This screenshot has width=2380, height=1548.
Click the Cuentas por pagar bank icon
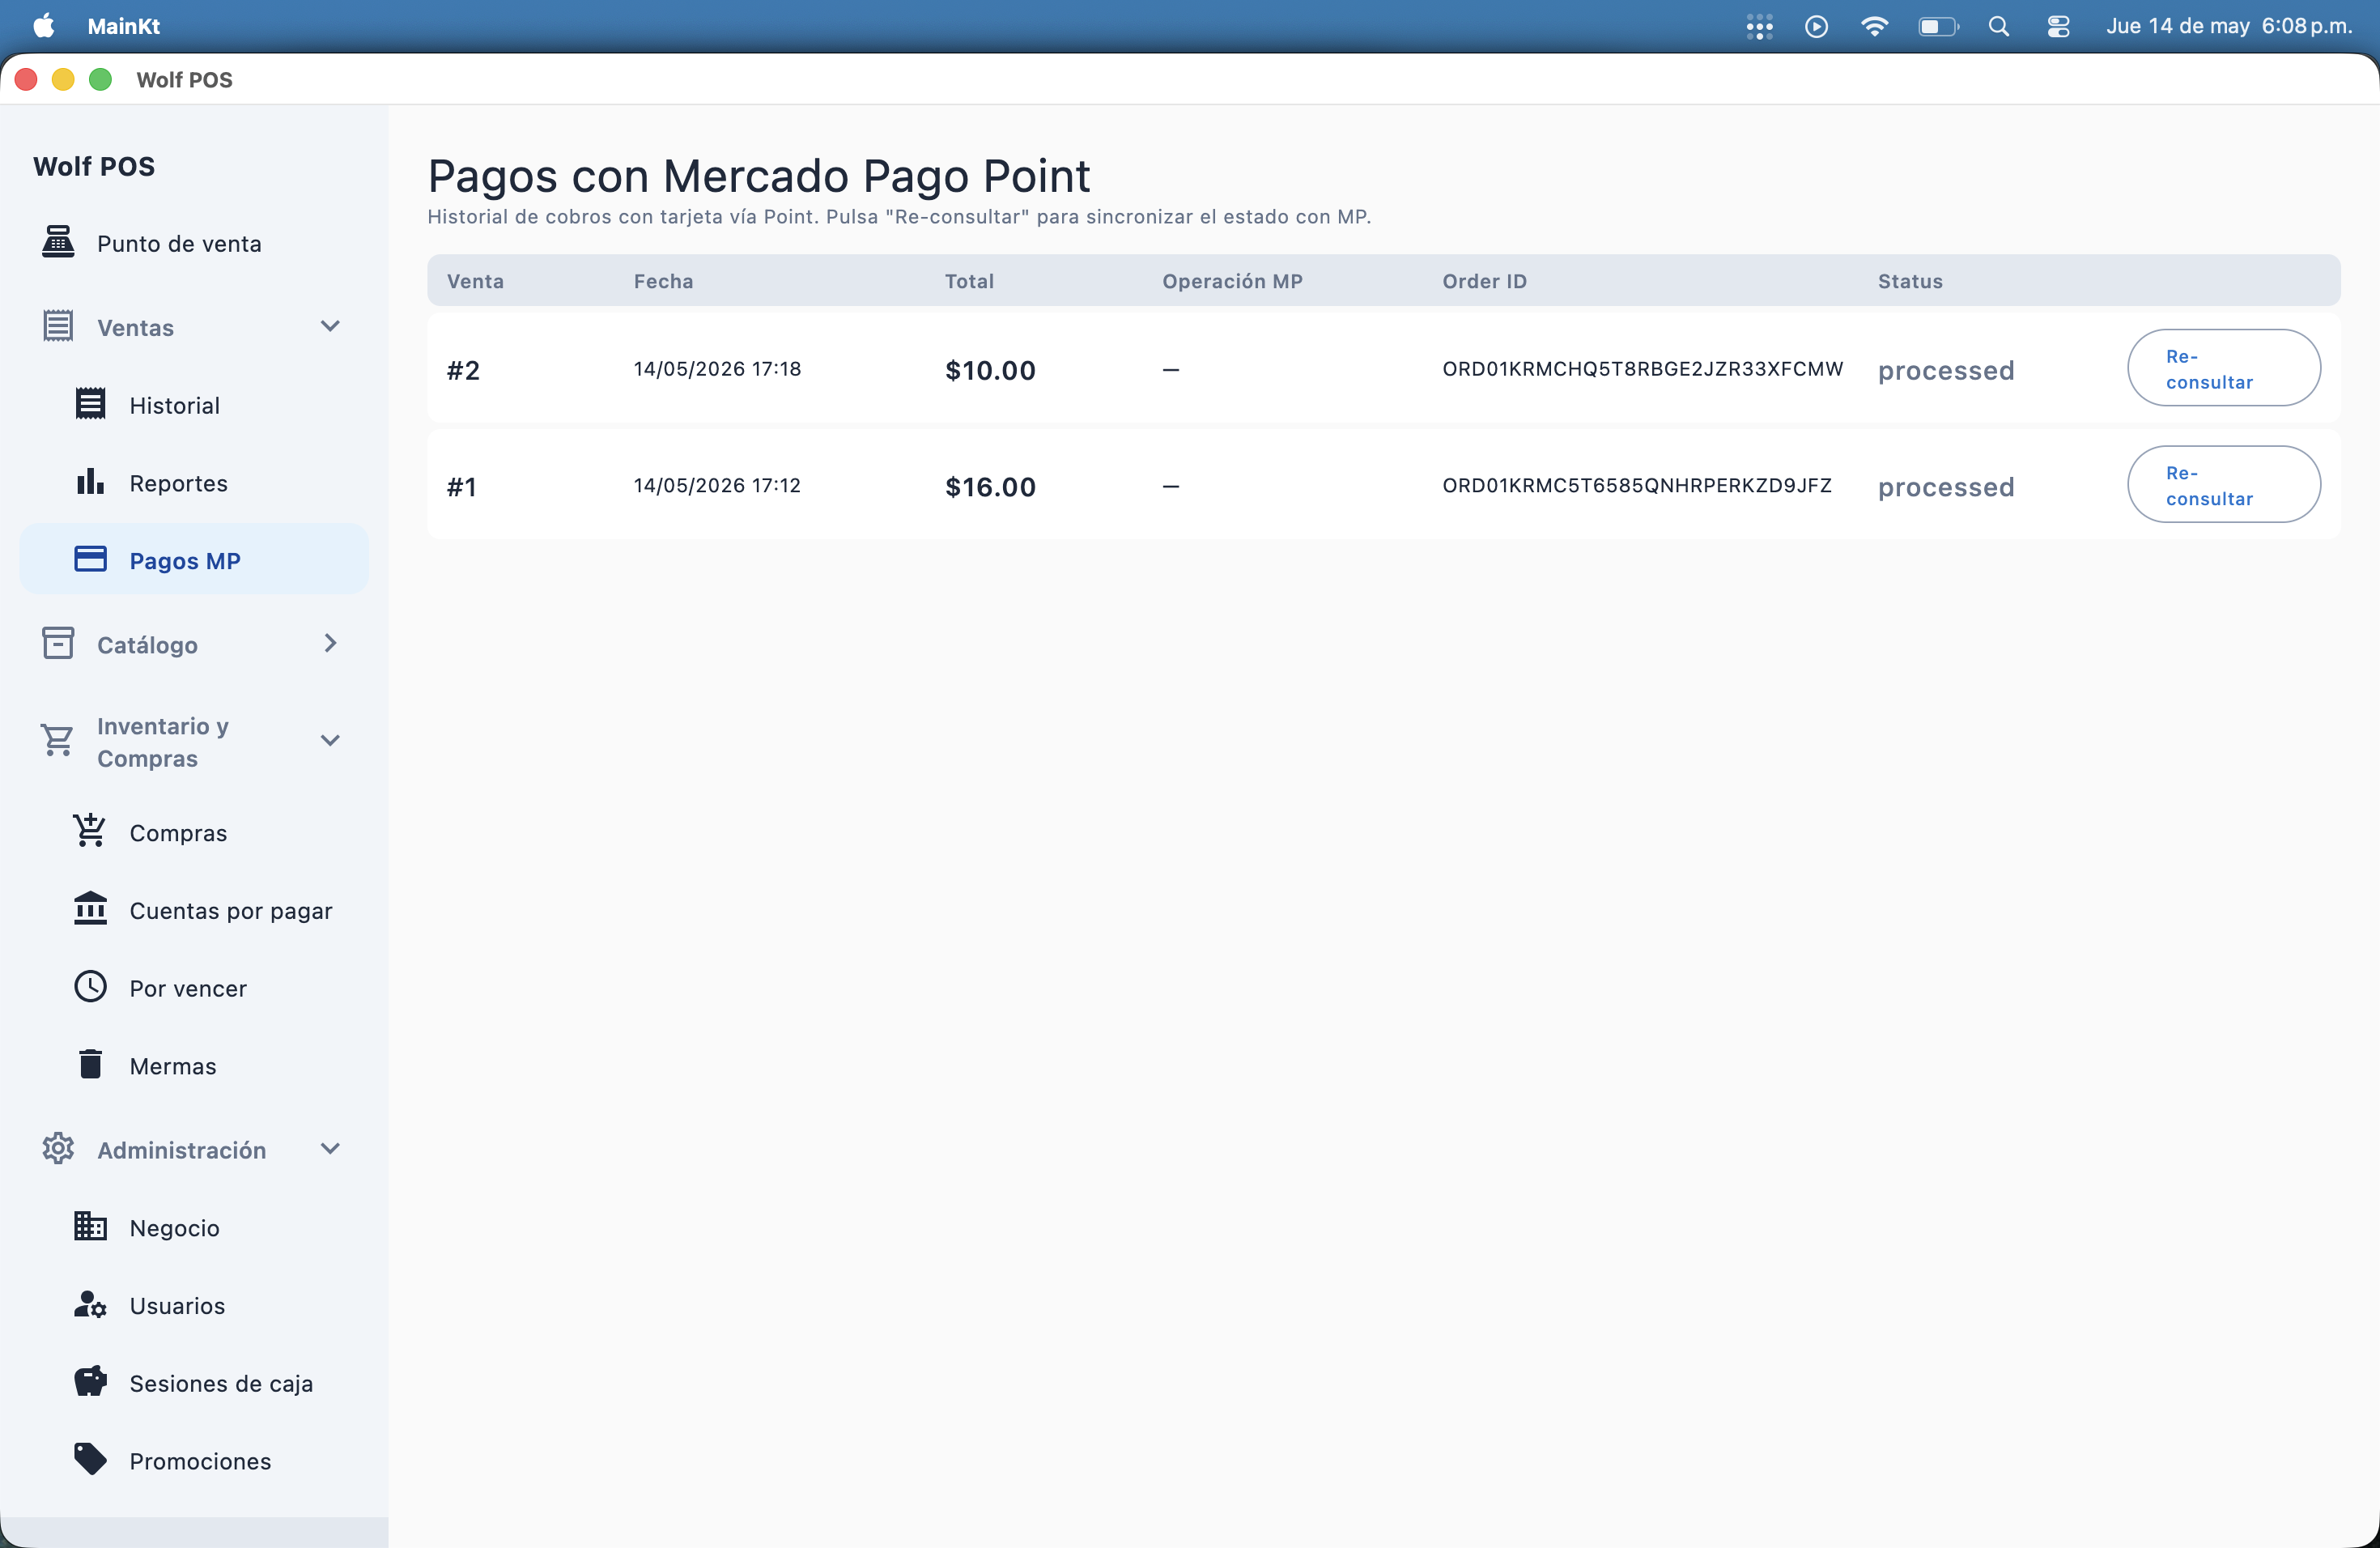click(90, 909)
